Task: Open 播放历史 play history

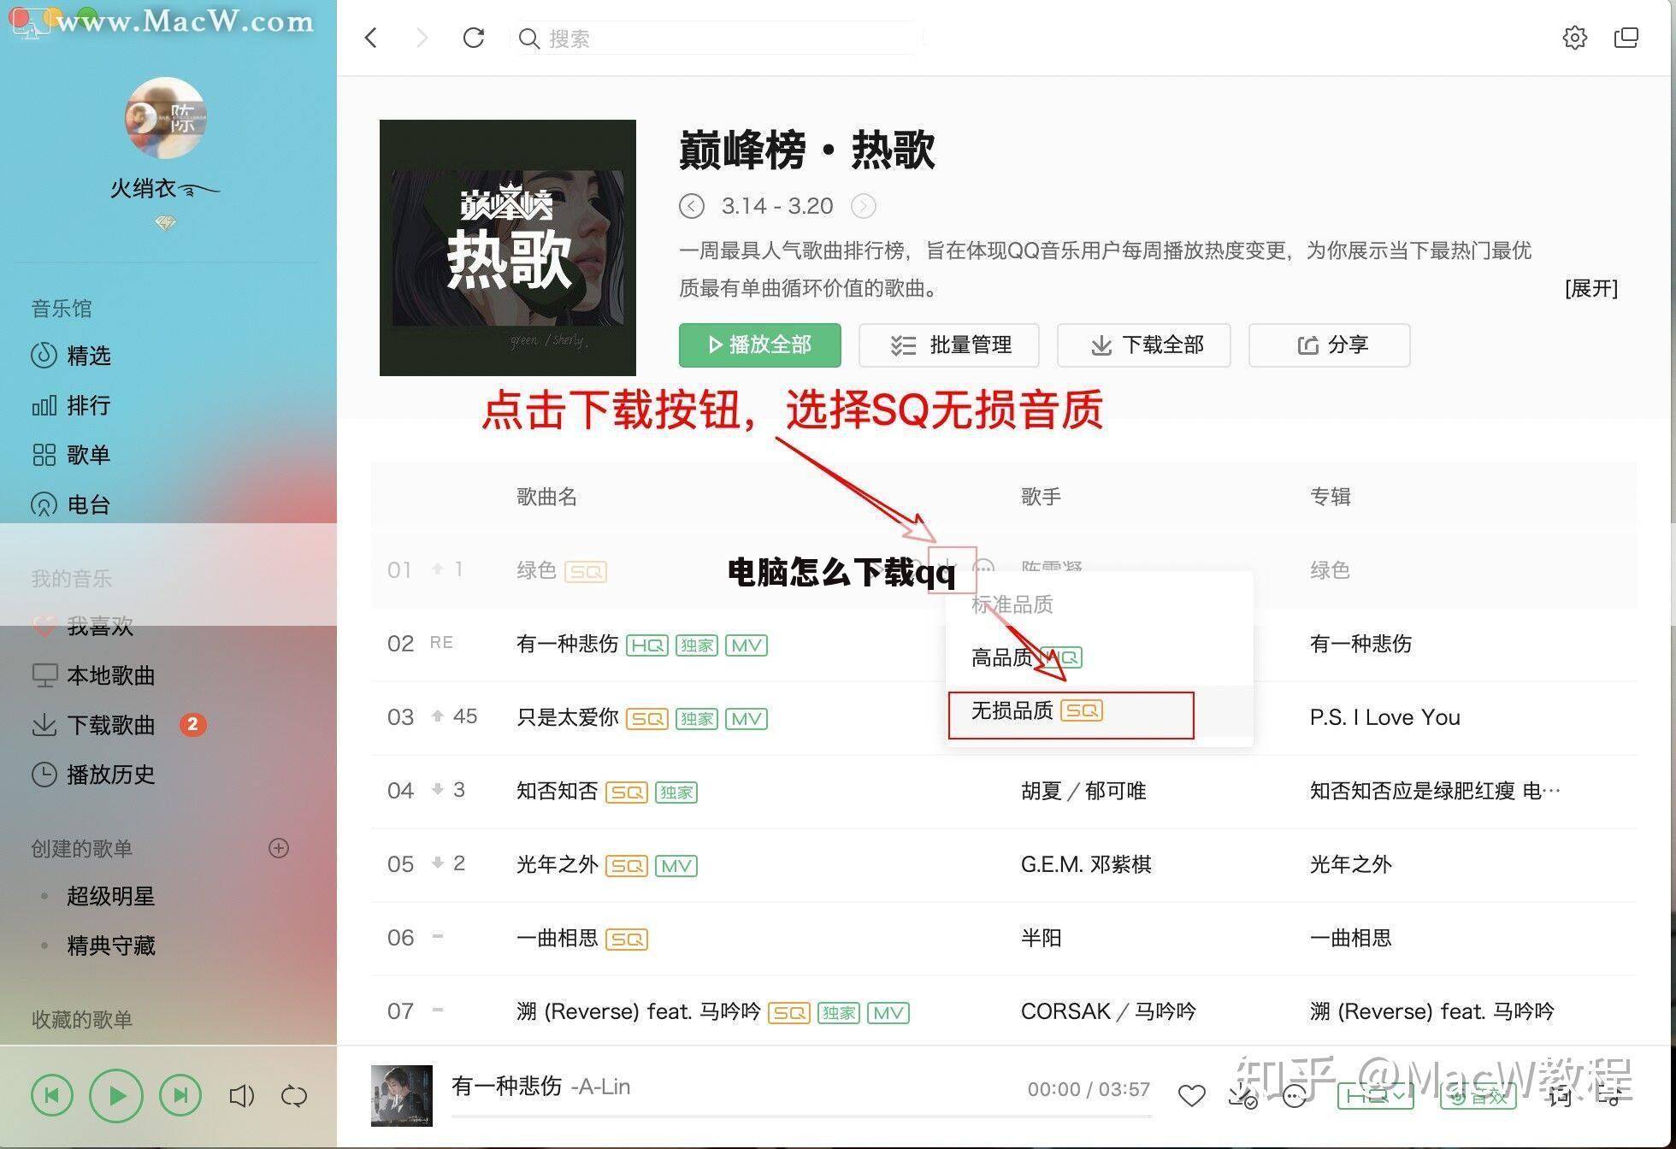Action: tap(94, 775)
